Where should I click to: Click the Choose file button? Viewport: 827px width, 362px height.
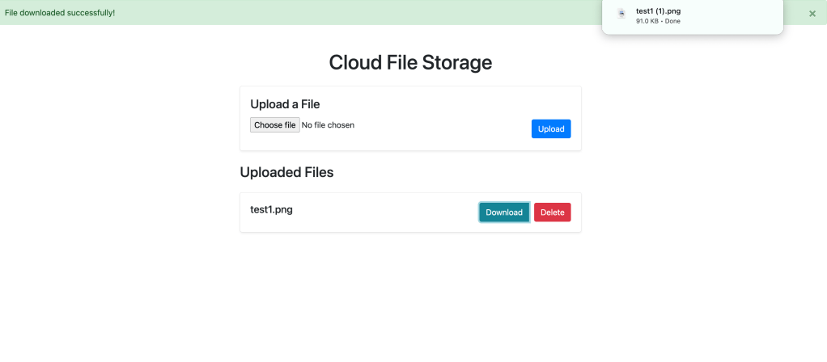274,125
